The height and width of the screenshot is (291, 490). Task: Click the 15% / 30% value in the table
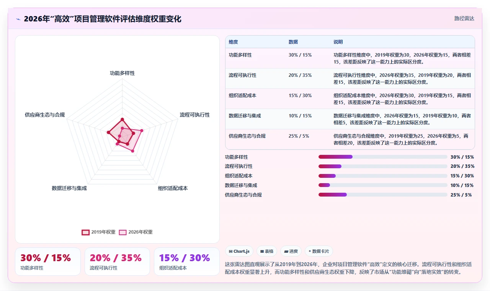[x=300, y=96]
